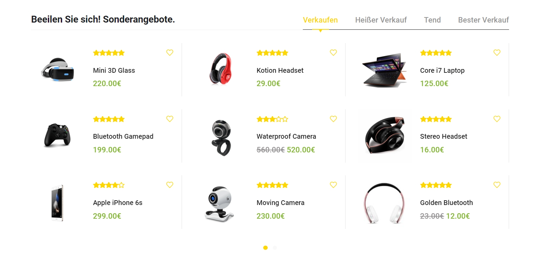The height and width of the screenshot is (259, 549).
Task: Click the five-star rating of Stereo Headset
Action: click(436, 119)
